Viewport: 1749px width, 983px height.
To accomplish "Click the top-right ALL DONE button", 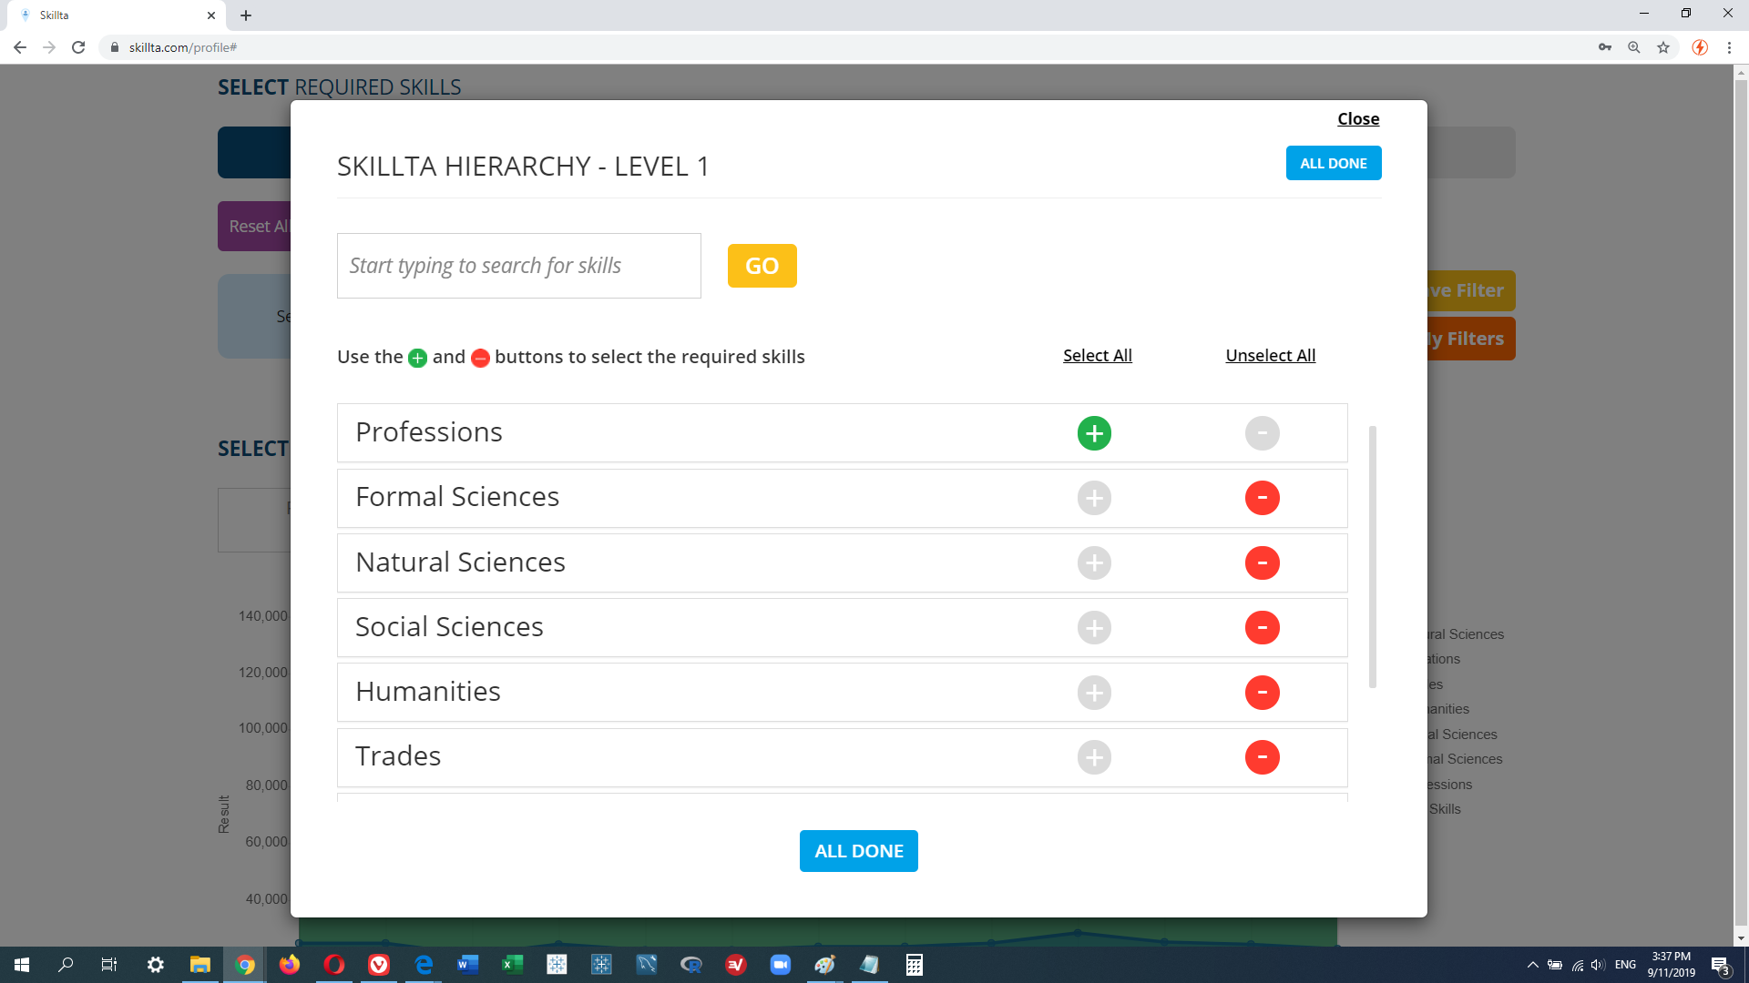I will [x=1333, y=164].
